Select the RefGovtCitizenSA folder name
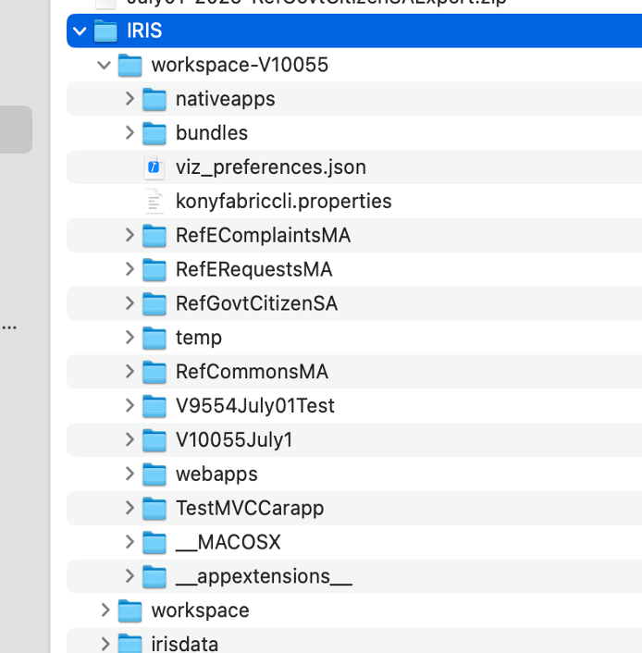Viewport: 642px width, 653px height. click(x=256, y=303)
